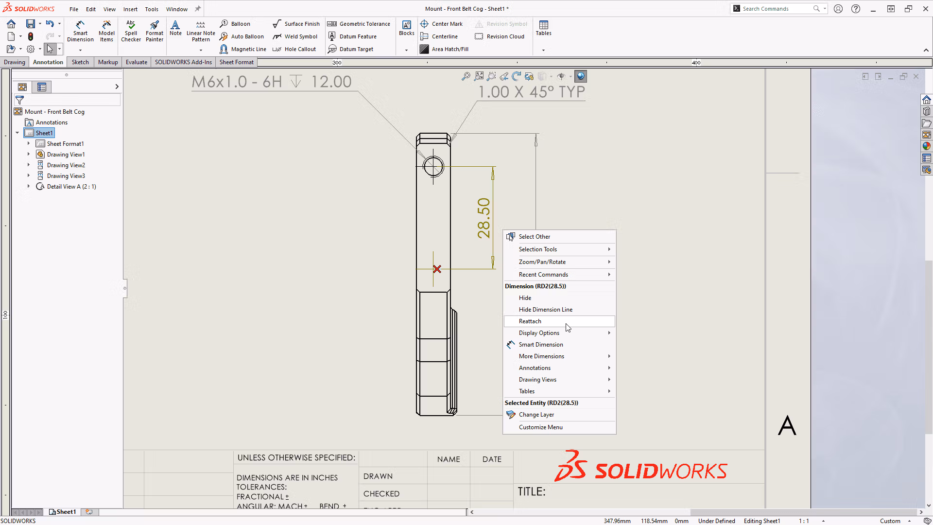933x525 pixels.
Task: Add a Center Mark
Action: (x=441, y=24)
